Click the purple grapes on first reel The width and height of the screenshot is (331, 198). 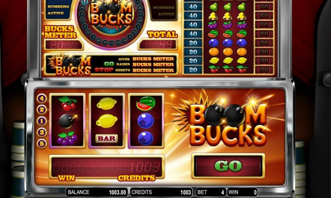point(67,139)
